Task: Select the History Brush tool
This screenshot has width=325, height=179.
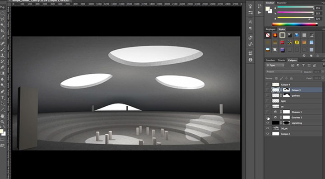Action: tap(3, 61)
